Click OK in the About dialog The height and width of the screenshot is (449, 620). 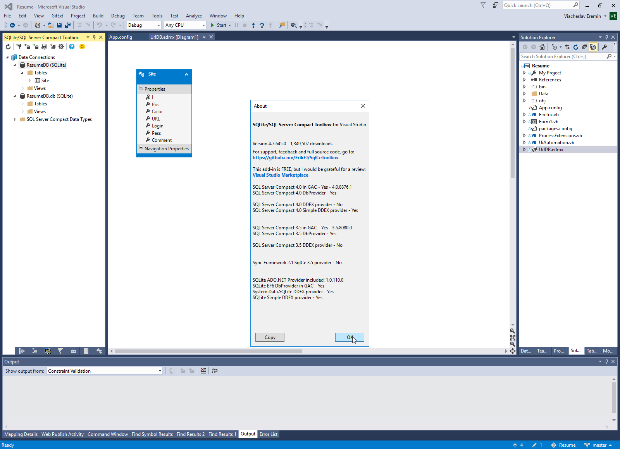click(x=350, y=337)
